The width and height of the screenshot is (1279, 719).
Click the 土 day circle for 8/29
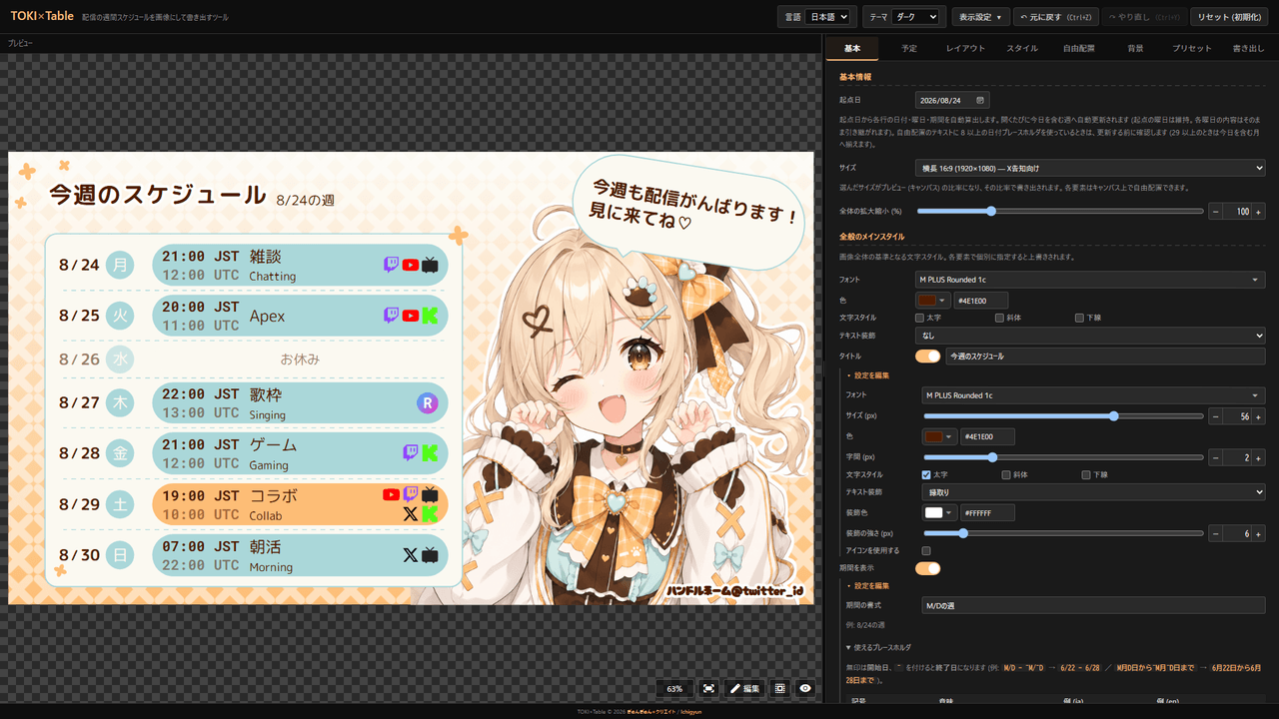click(120, 504)
